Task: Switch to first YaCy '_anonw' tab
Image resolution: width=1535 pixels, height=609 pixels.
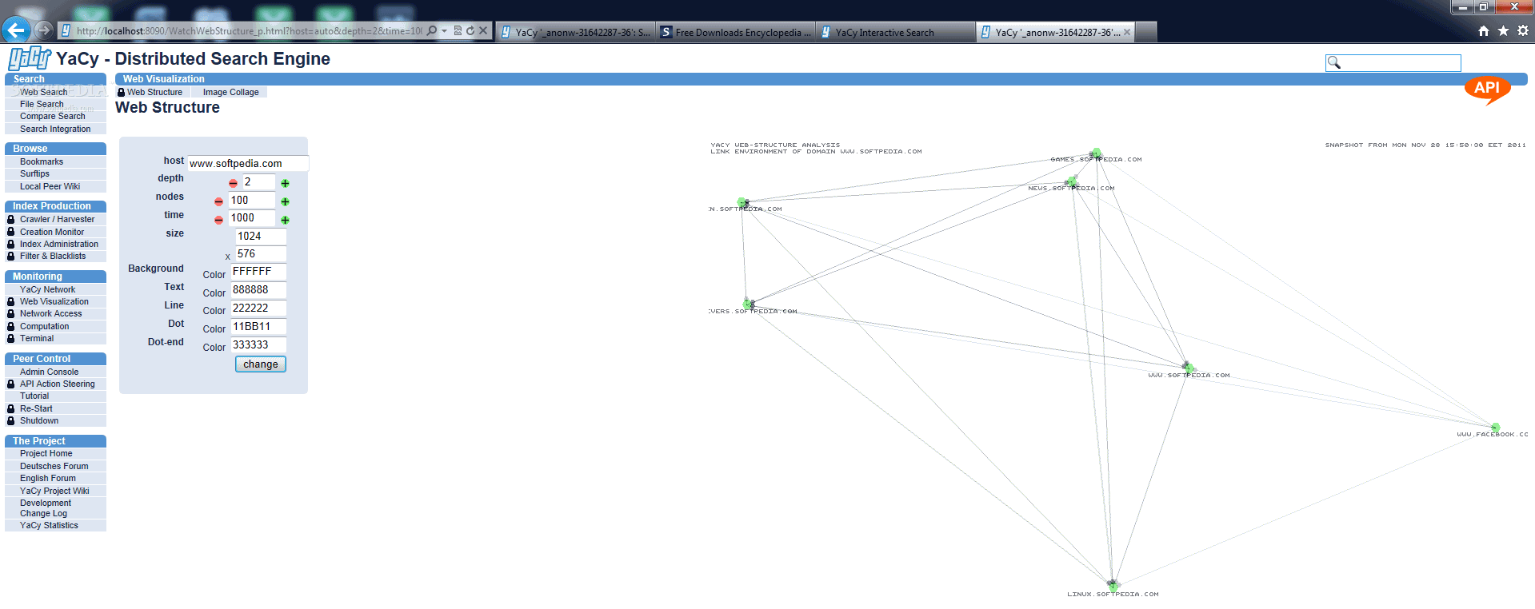Action: coord(575,32)
